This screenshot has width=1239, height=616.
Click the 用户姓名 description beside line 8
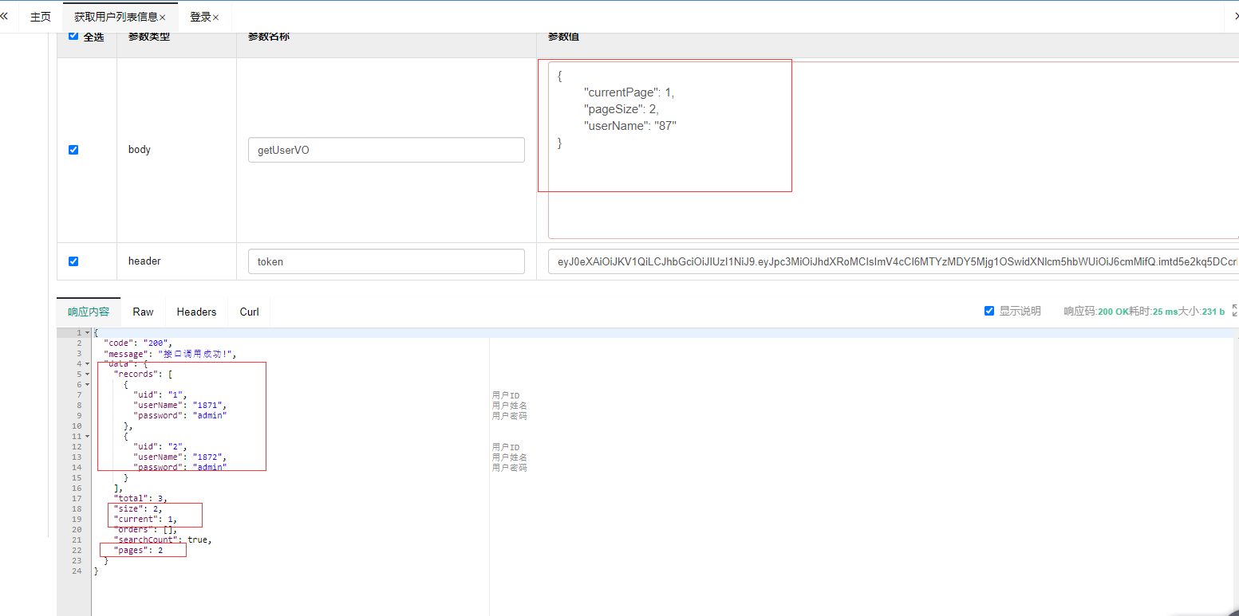pos(510,405)
